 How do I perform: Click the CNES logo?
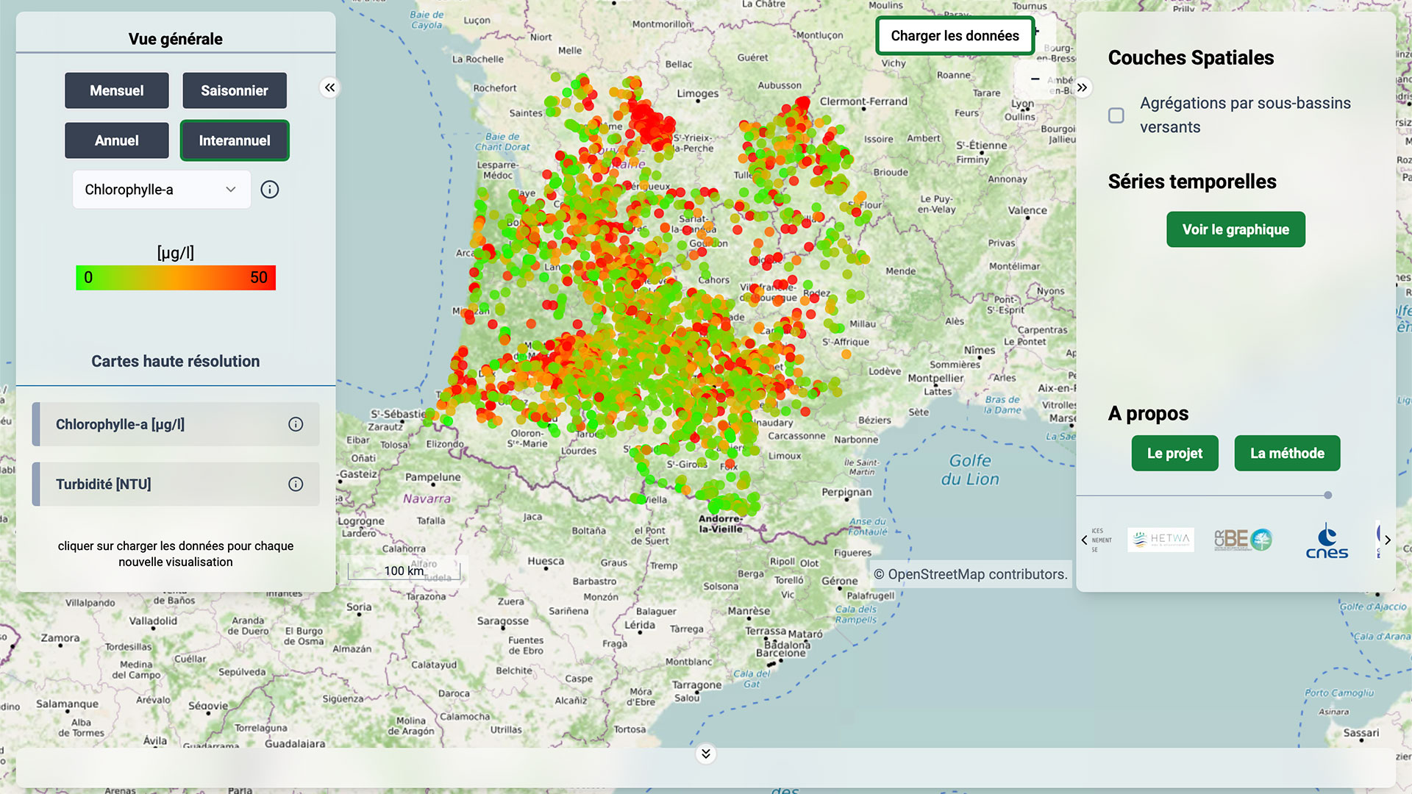coord(1327,540)
